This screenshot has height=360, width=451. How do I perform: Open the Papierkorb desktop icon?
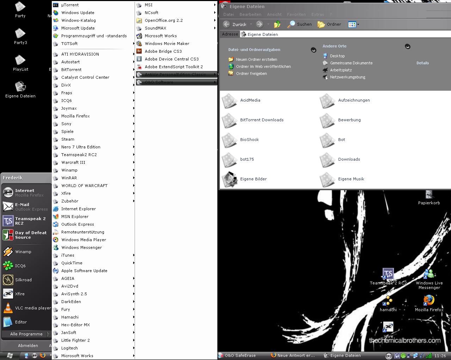429,196
